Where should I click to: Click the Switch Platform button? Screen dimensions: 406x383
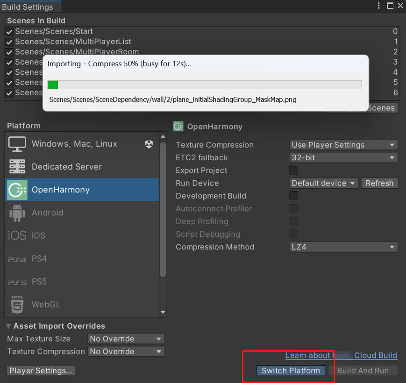[291, 370]
